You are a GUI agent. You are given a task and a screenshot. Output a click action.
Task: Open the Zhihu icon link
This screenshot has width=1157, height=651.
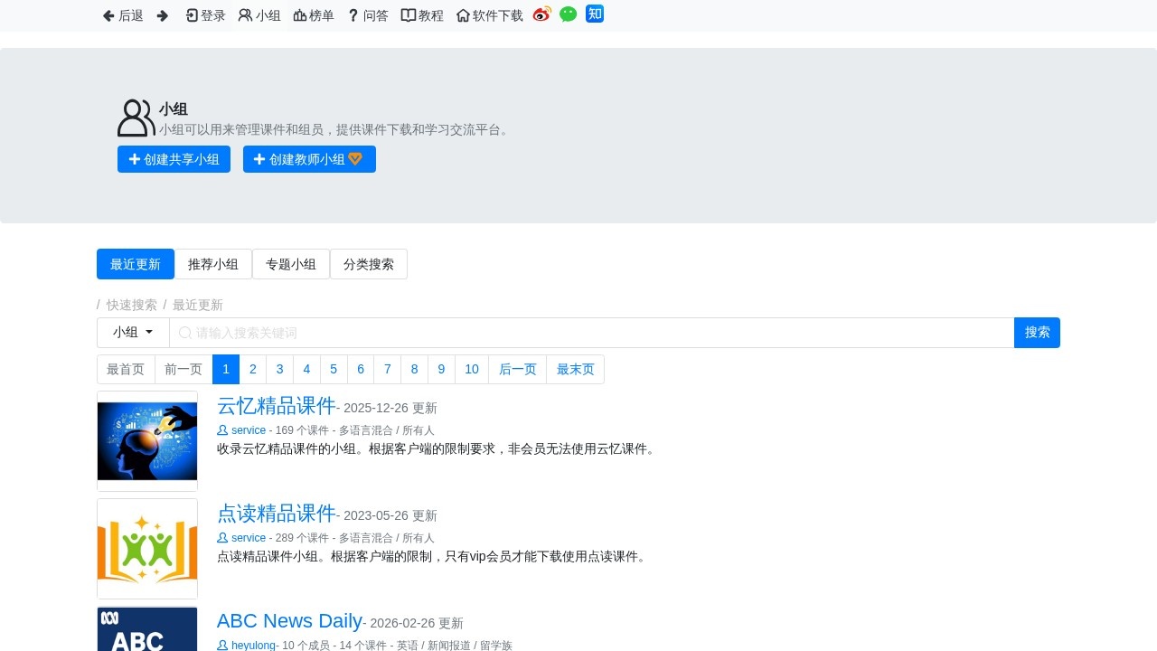point(595,14)
